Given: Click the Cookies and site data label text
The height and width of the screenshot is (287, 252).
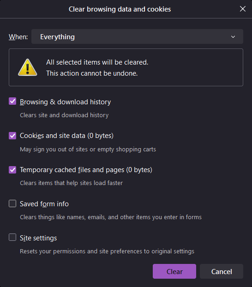Looking at the screenshot, I should point(66,136).
